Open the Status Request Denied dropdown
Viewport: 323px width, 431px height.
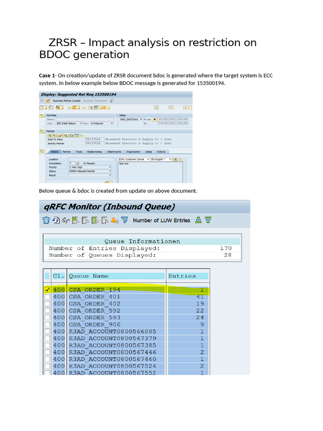coord(90,171)
